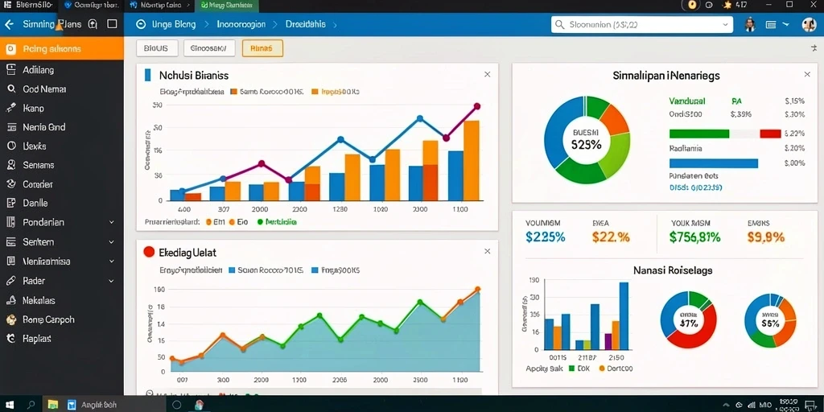The height and width of the screenshot is (412, 824).
Task: Expand the Ponderien sidebar section
Action: coord(111,222)
